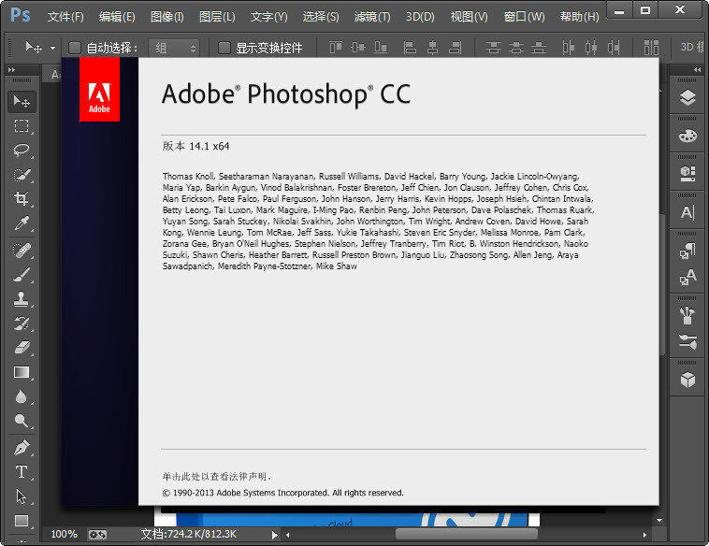
Task: Open the 文字(Y) menu
Action: [269, 17]
